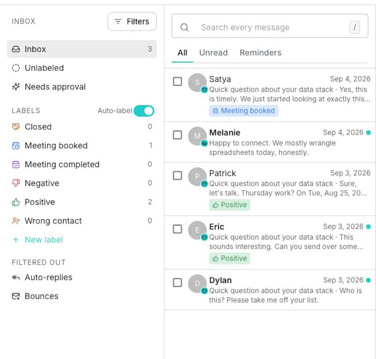Click the Positive label count 2

[x=150, y=202]
